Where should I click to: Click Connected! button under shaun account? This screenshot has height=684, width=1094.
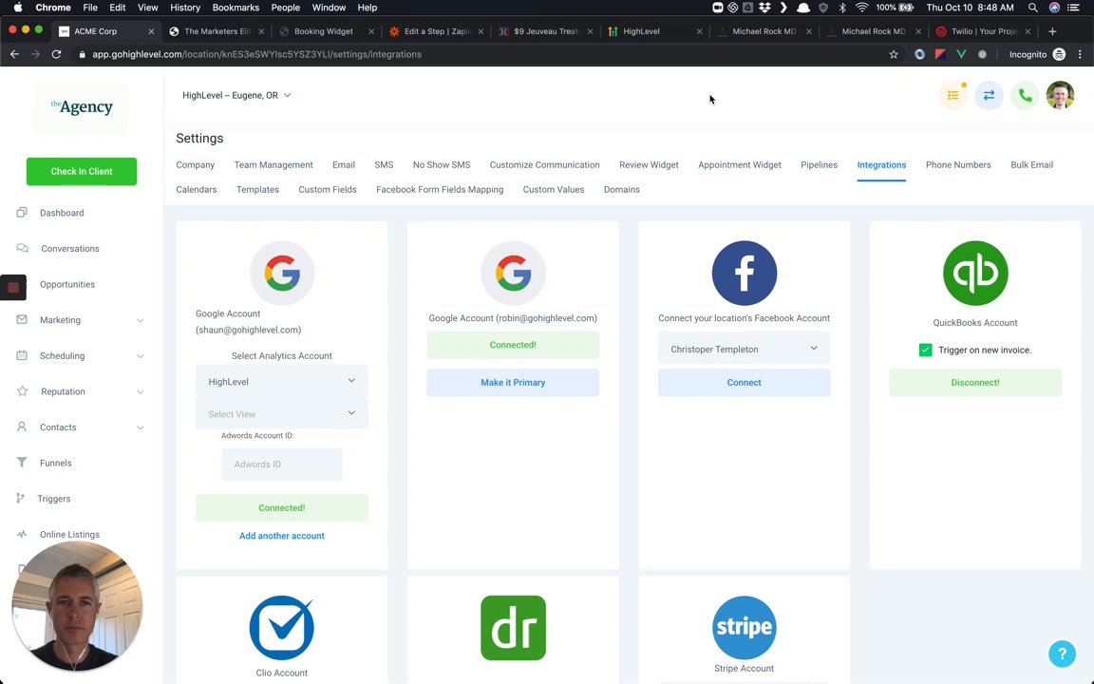(282, 508)
